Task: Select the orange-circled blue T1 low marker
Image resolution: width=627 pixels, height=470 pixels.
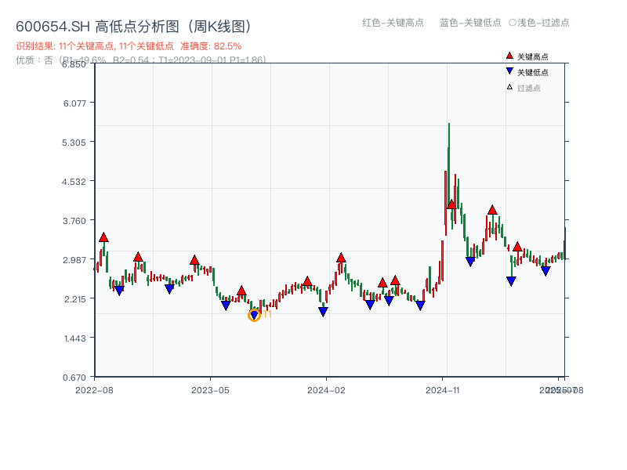Action: tap(254, 316)
